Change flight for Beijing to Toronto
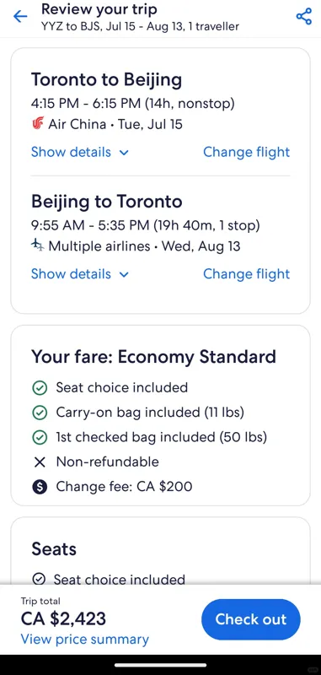Image resolution: width=321 pixels, height=675 pixels. coord(247,273)
